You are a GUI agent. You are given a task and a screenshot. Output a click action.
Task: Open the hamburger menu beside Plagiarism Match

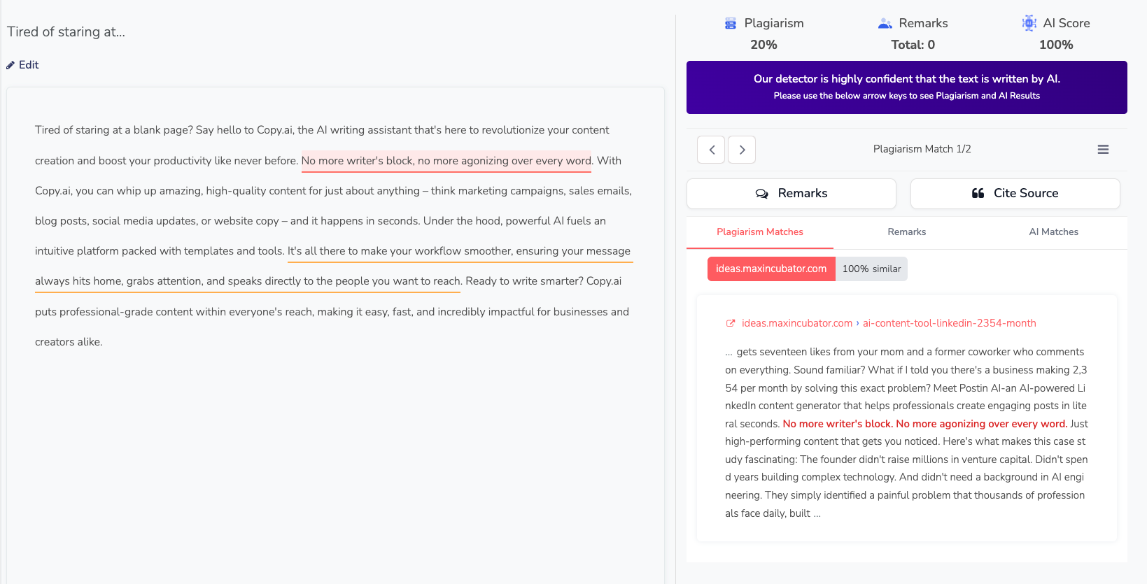point(1103,150)
